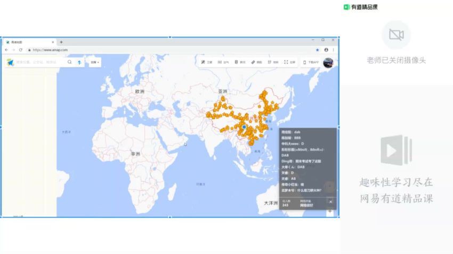This screenshot has width=453, height=254.
Task: Select the Amap browser tab
Action: pyautogui.click(x=30, y=42)
